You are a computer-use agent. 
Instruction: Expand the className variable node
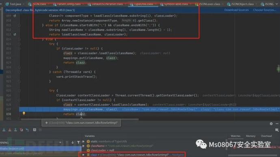click(x=84, y=146)
